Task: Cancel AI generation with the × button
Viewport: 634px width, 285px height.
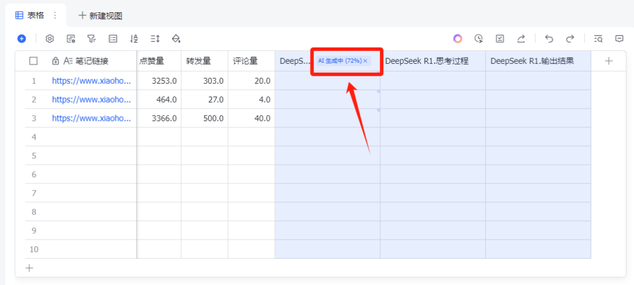Action: tap(366, 61)
